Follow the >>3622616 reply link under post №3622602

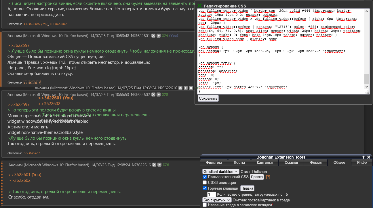[x=32, y=153]
